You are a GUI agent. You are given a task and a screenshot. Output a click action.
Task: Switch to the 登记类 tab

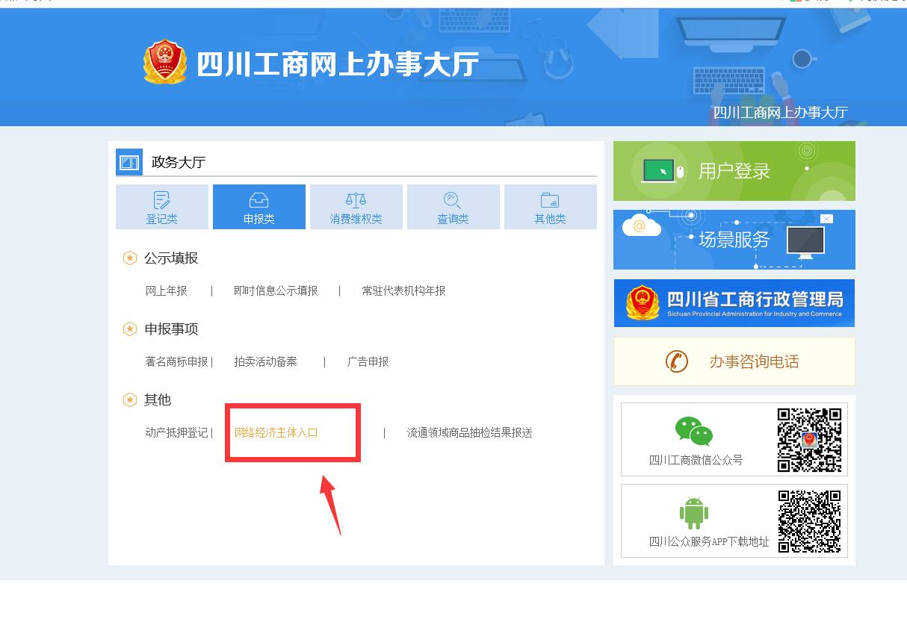pos(161,207)
